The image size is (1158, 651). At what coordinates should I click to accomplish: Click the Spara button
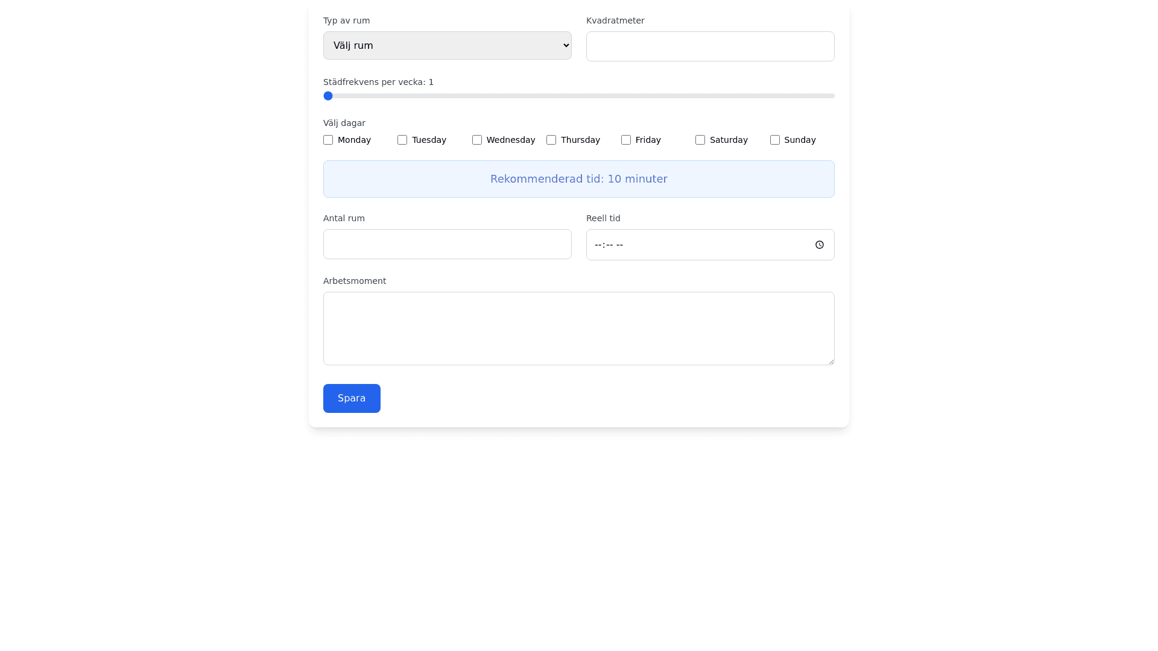coord(352,398)
